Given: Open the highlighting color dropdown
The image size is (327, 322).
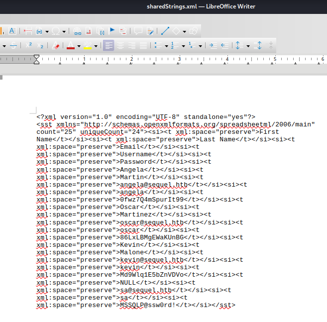Looking at the screenshot, I should [x=96, y=46].
